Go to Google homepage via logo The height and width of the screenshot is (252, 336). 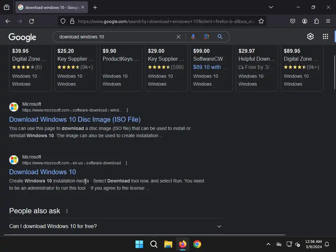click(22, 37)
